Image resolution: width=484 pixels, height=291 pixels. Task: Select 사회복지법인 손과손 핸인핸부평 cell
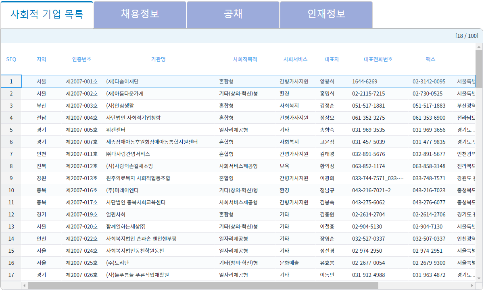coord(159,239)
